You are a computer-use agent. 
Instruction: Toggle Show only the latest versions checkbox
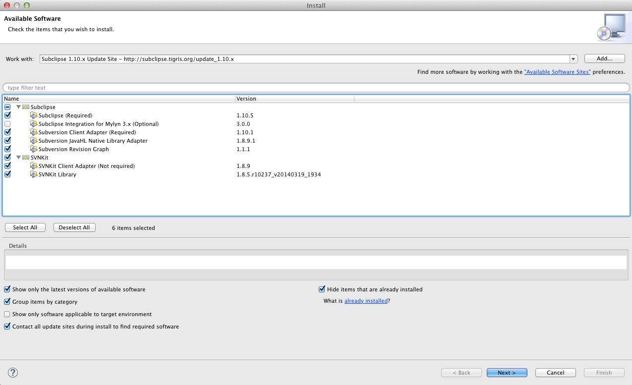[7, 289]
